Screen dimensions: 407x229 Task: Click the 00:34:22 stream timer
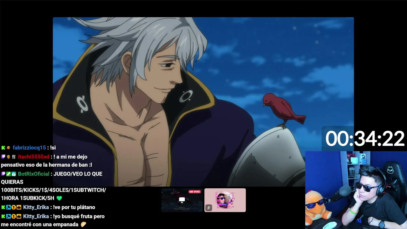(x=365, y=139)
